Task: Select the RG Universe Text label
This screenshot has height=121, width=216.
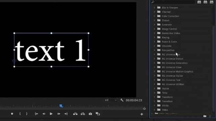Action: tap(171, 80)
